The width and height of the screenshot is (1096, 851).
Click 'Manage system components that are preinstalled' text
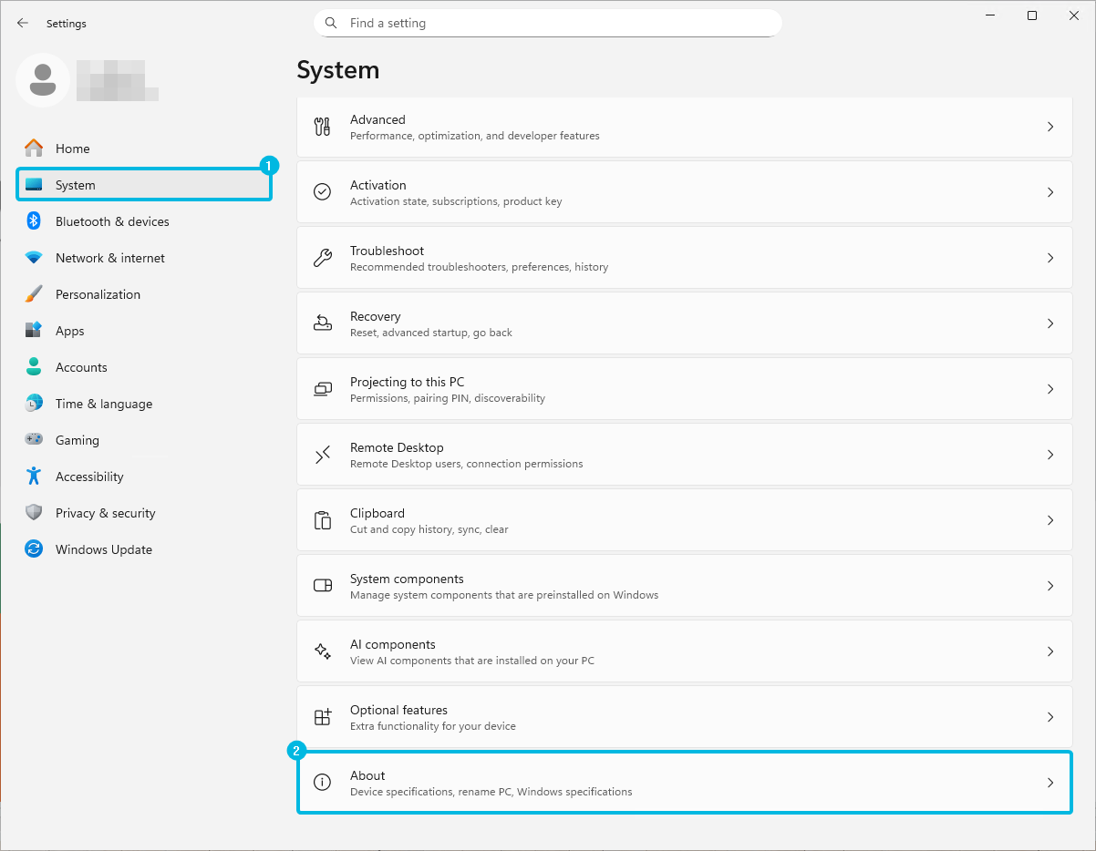pyautogui.click(x=504, y=595)
